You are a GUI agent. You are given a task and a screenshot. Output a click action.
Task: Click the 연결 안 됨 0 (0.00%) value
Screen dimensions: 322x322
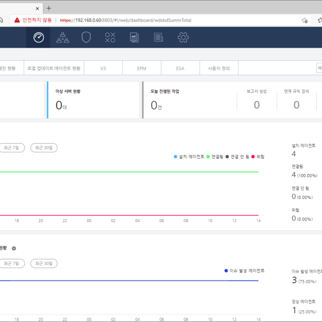pyautogui.click(x=302, y=197)
